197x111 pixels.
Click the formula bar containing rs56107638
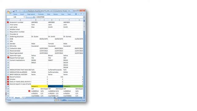coord(59,17)
